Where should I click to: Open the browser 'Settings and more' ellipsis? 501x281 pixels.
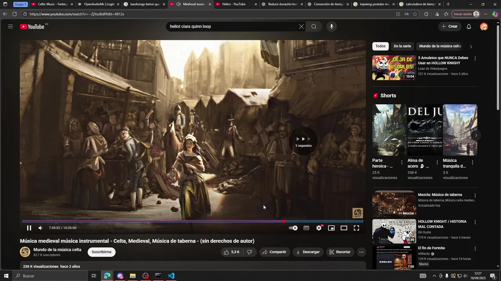point(485,14)
